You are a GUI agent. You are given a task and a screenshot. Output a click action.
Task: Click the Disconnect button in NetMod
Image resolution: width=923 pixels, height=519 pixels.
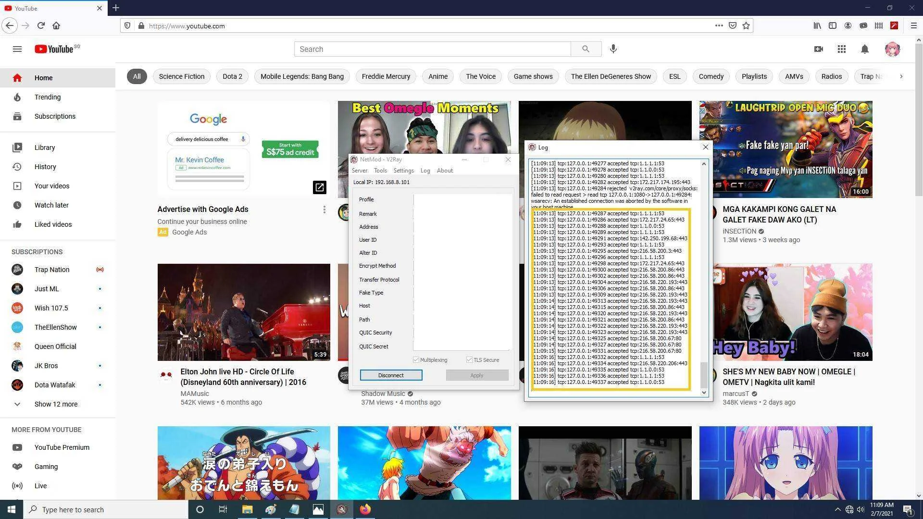coord(391,375)
